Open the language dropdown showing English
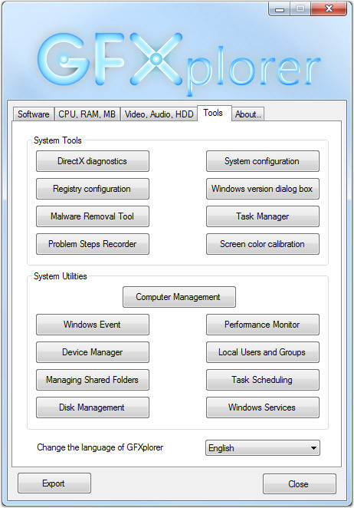 (262, 447)
